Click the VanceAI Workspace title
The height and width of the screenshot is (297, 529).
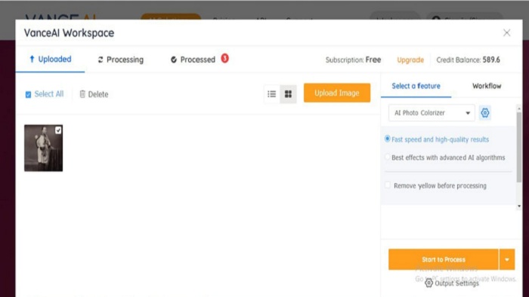pos(70,33)
